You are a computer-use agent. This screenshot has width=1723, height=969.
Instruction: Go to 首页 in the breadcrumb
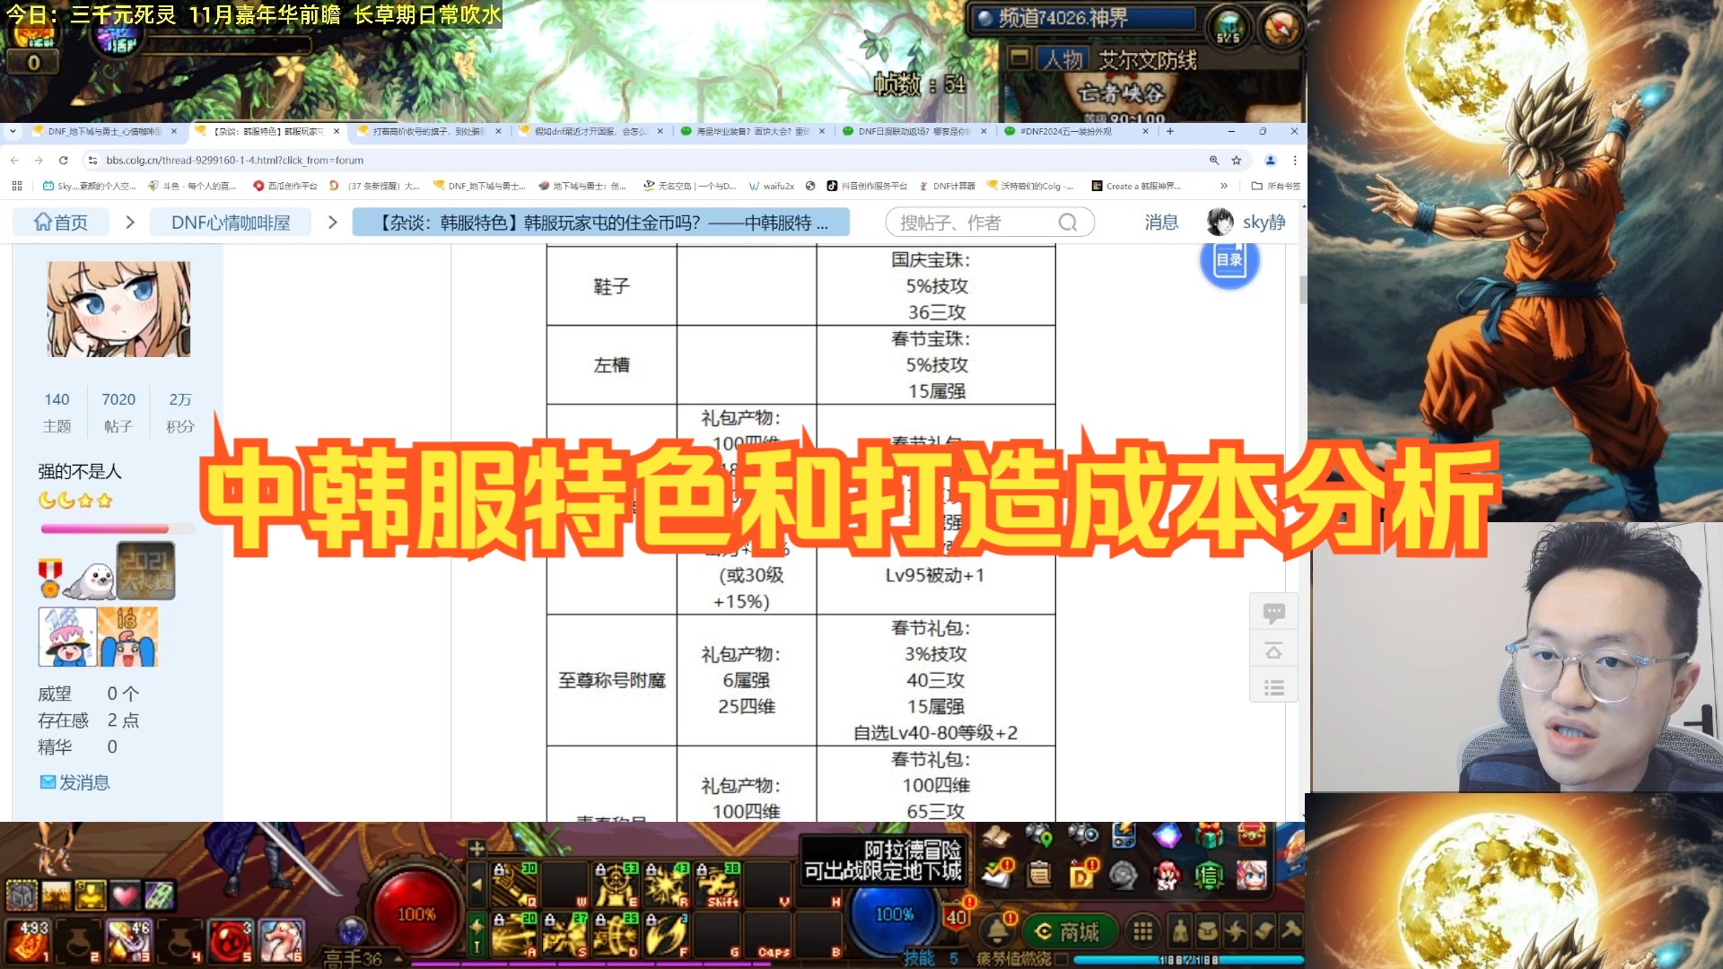[x=61, y=223]
